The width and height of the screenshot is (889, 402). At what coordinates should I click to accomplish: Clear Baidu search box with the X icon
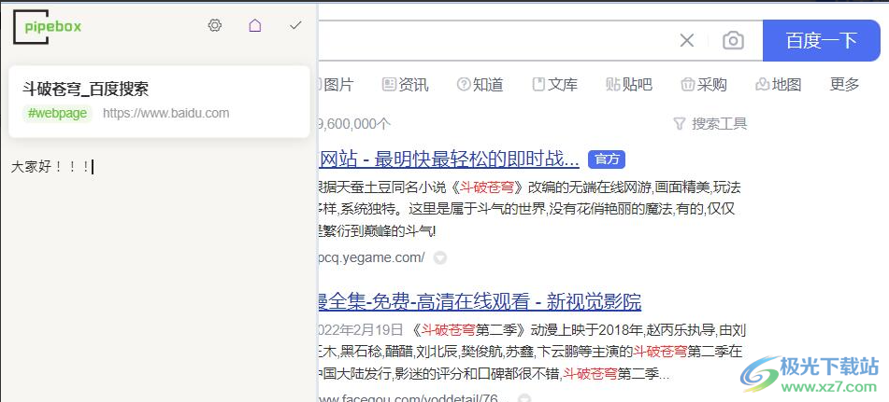coord(687,40)
